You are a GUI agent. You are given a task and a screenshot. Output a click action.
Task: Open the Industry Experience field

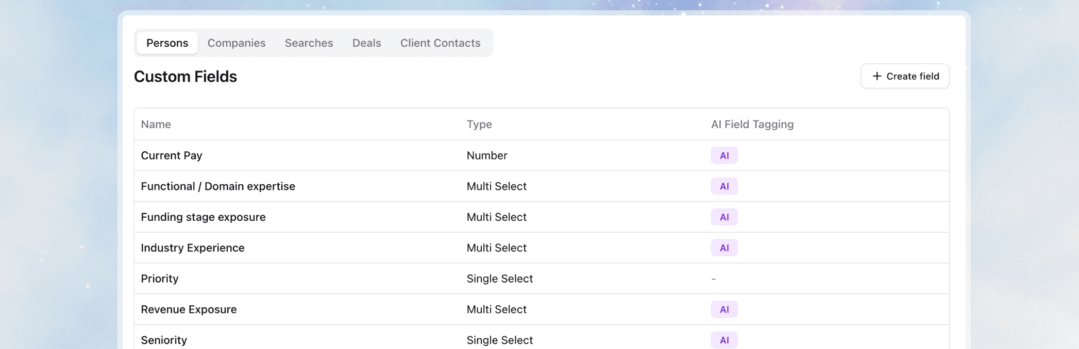[x=193, y=248]
